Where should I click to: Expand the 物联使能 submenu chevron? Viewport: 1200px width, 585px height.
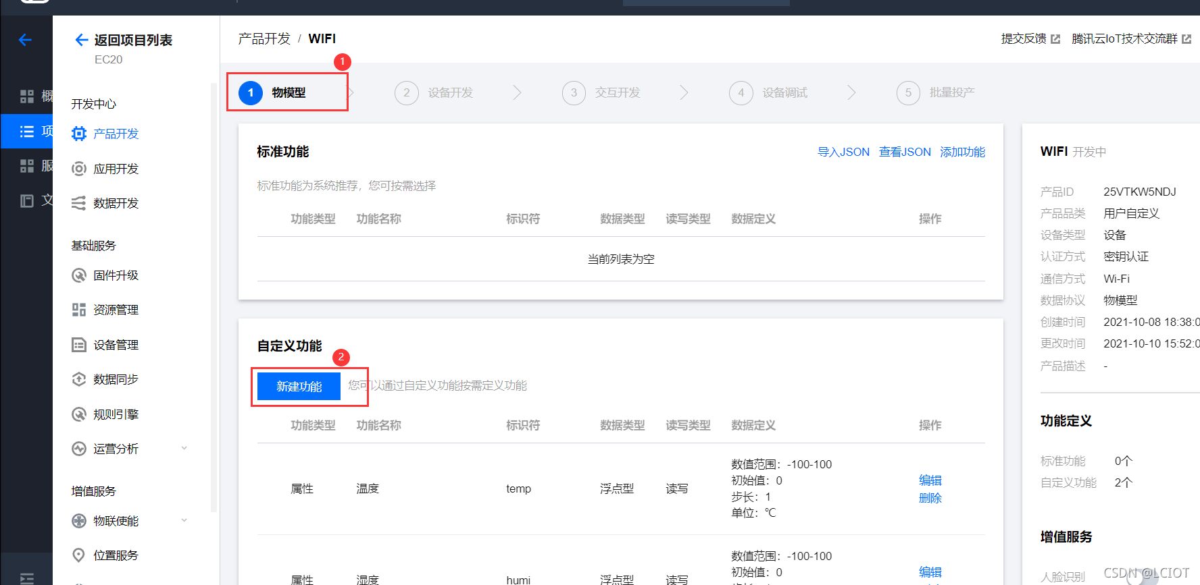click(x=184, y=520)
